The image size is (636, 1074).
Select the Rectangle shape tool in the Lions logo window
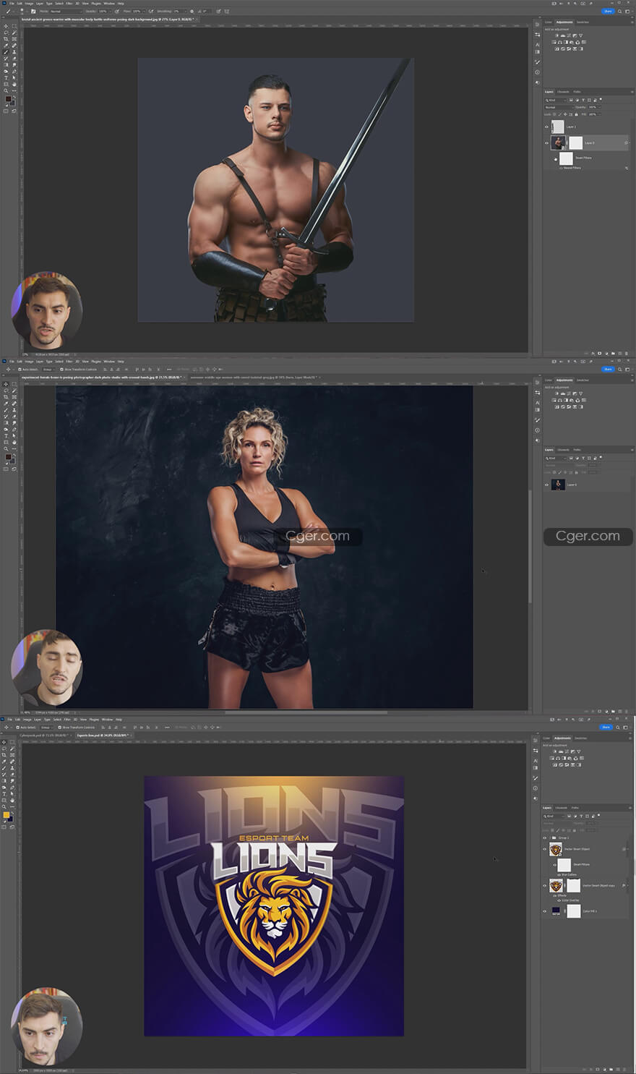pyautogui.click(x=4, y=801)
